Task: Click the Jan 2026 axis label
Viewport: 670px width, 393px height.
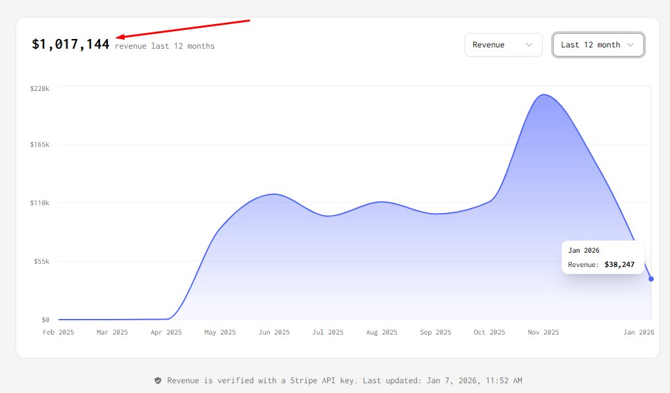Action: coord(639,332)
